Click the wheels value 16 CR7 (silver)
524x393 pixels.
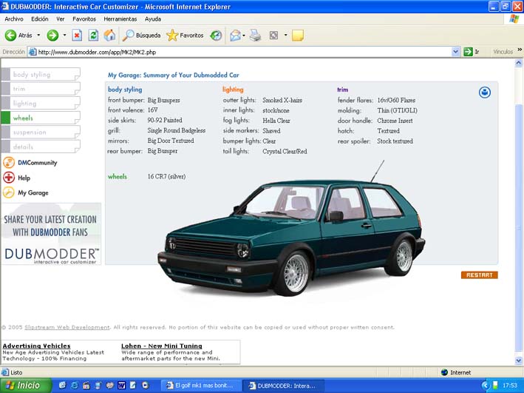click(166, 176)
